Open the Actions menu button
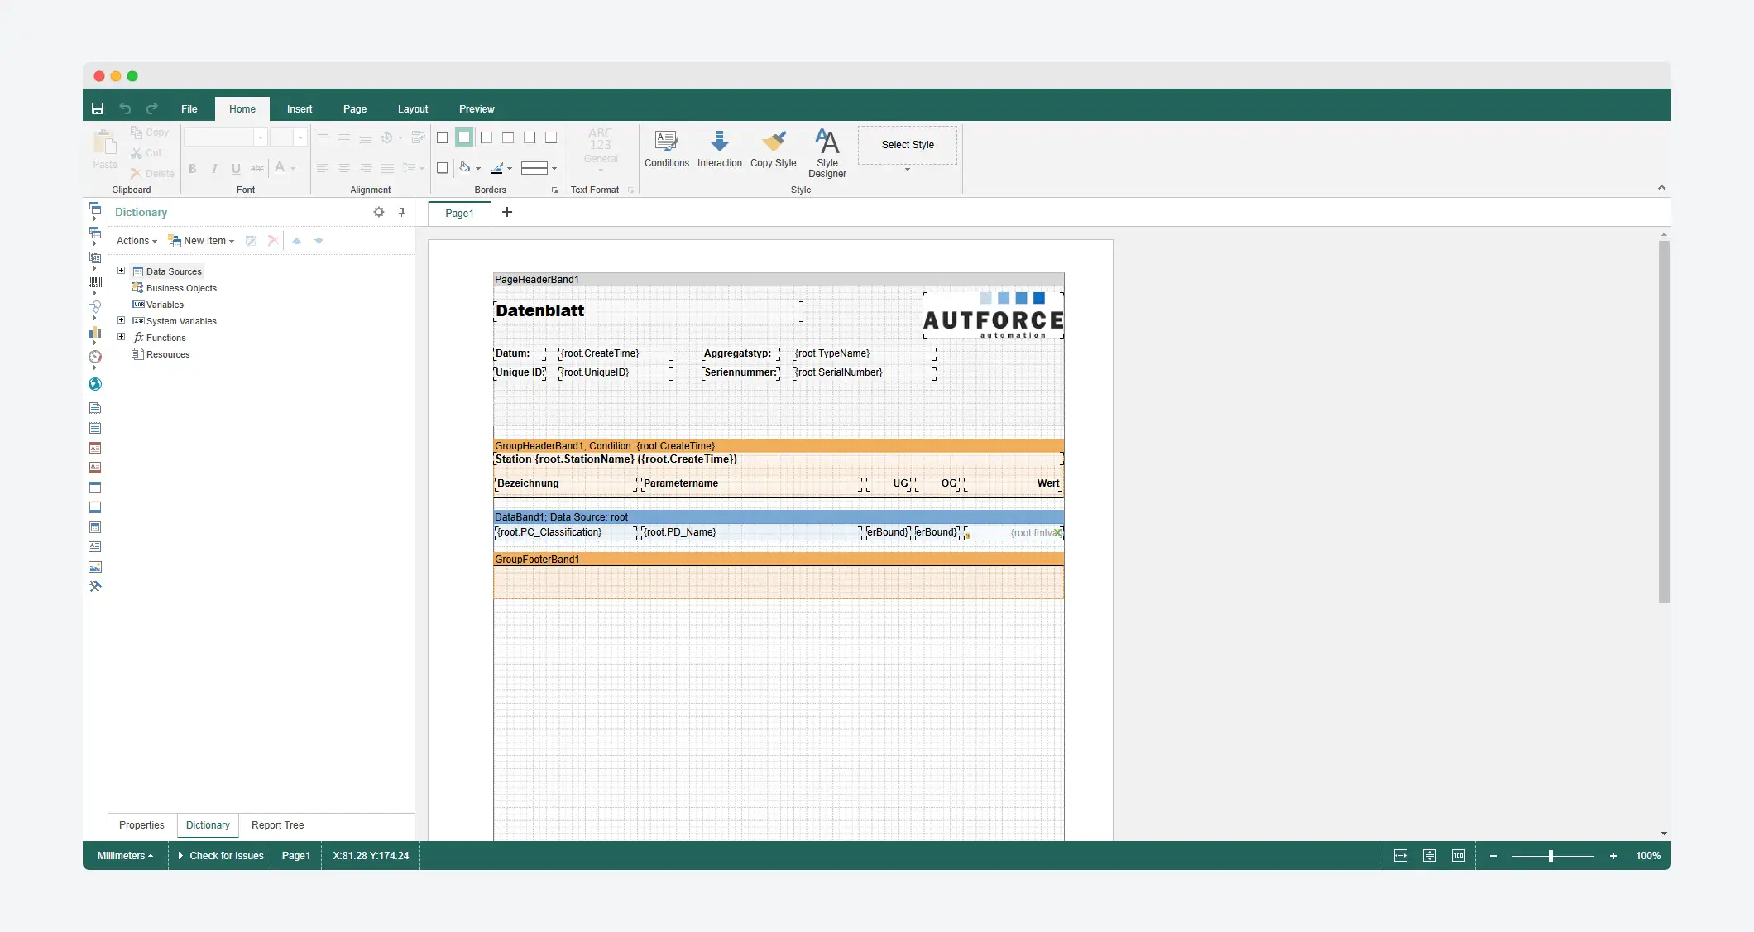The image size is (1754, 932). pos(137,241)
